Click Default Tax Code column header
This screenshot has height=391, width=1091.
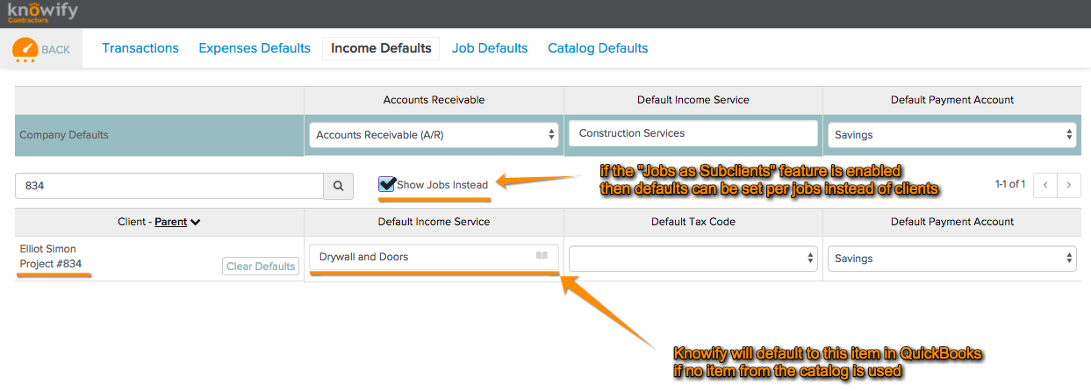(693, 222)
